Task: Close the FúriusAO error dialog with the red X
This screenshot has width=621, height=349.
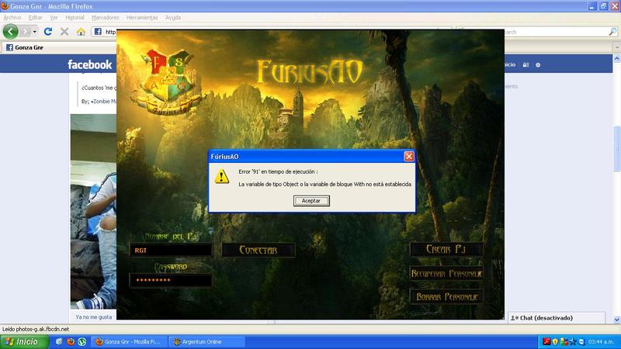Action: (409, 157)
